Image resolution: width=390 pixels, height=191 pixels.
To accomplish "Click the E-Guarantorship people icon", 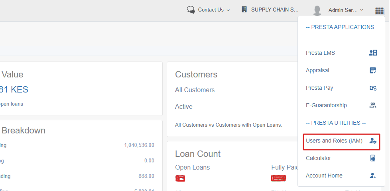I will pos(373,105).
